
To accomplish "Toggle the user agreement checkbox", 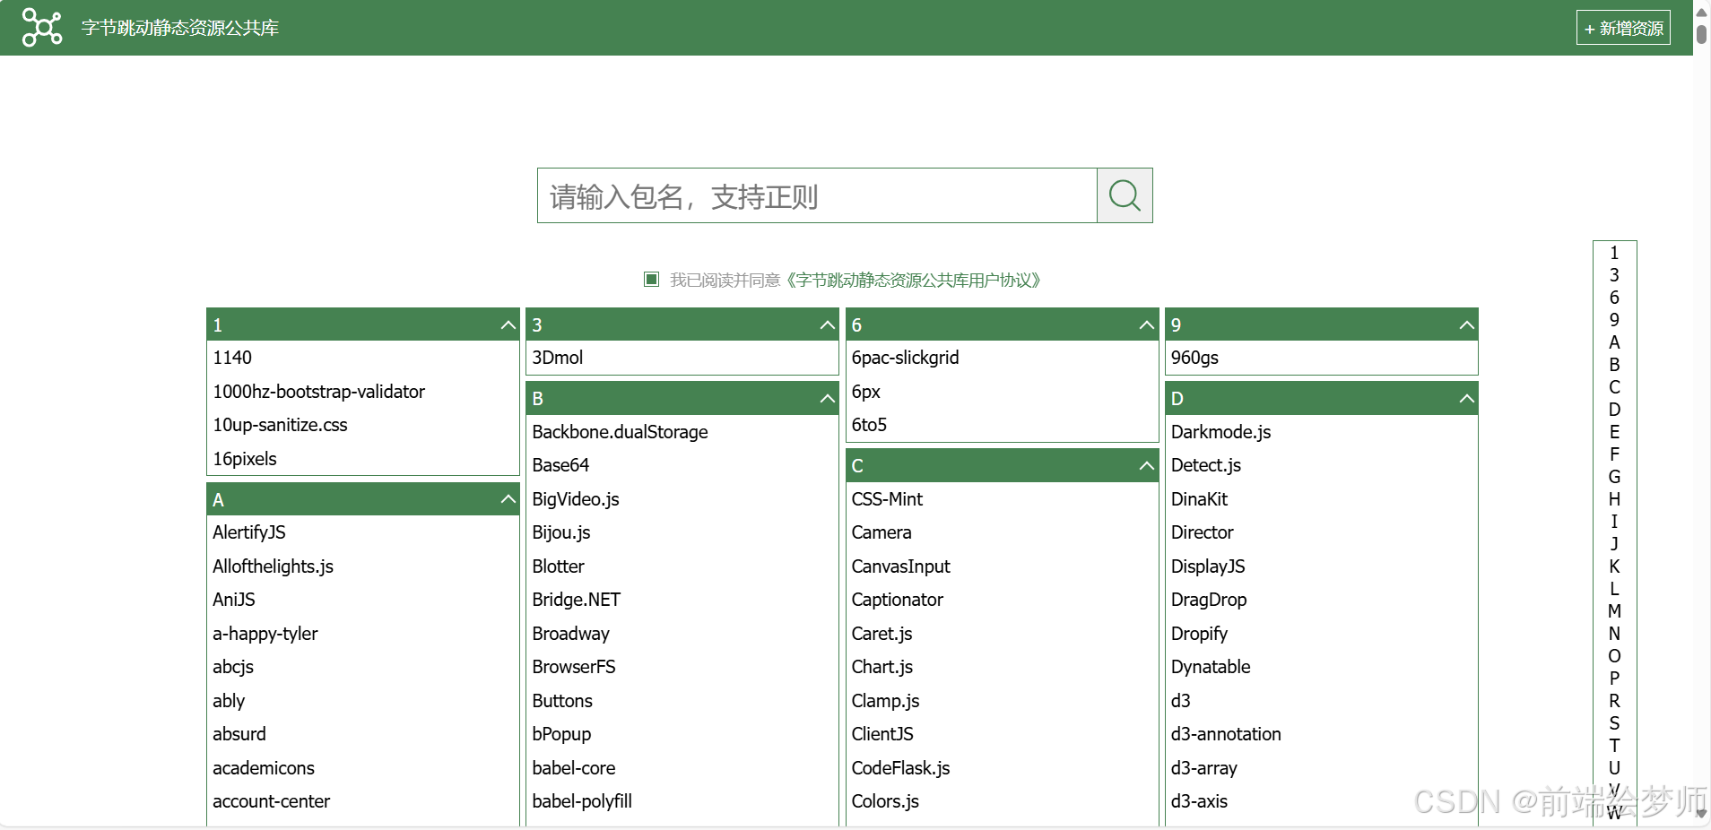I will [652, 280].
